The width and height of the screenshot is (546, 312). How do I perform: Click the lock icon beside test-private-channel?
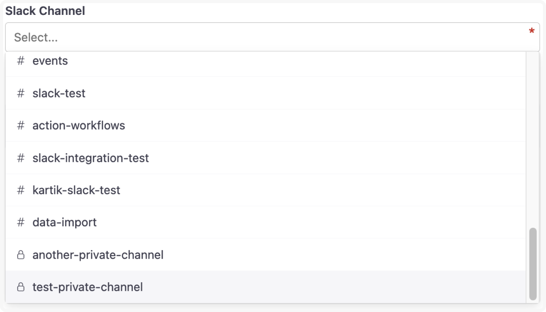pos(21,287)
